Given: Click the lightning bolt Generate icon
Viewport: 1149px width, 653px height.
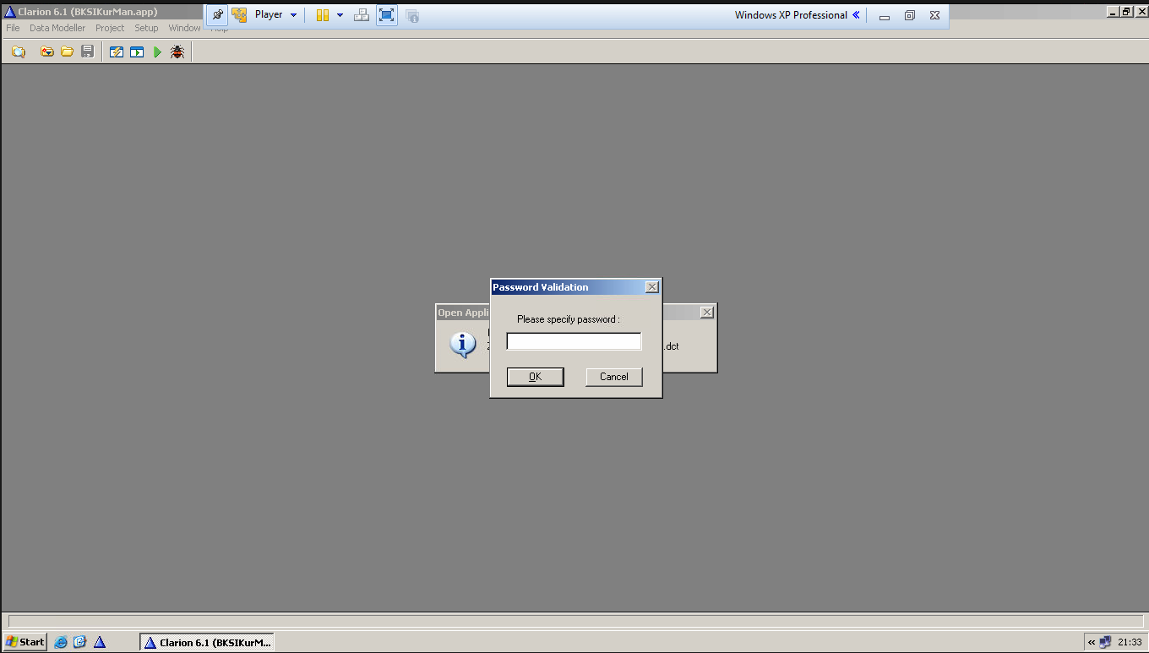Looking at the screenshot, I should (117, 52).
